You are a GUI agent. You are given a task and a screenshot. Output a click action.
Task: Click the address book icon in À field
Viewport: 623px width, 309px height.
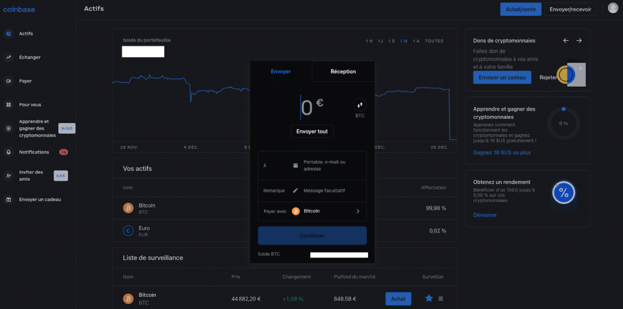(x=295, y=165)
